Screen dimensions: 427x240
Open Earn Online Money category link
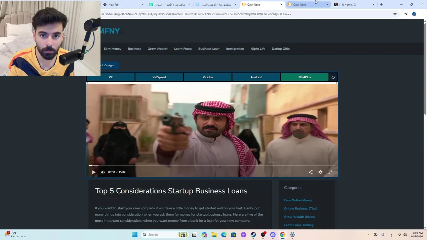298,200
